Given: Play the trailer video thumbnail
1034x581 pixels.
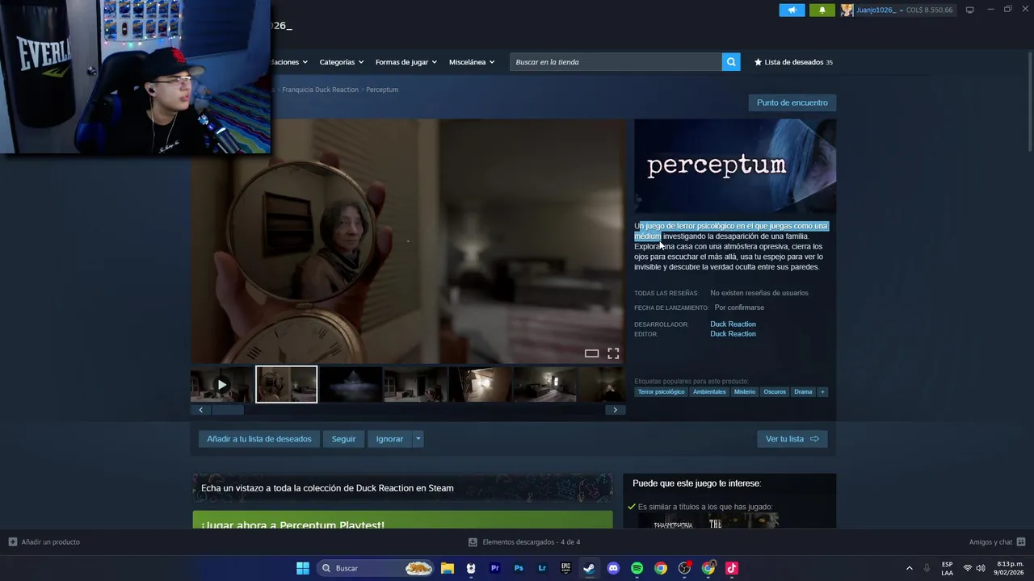Looking at the screenshot, I should 221,385.
